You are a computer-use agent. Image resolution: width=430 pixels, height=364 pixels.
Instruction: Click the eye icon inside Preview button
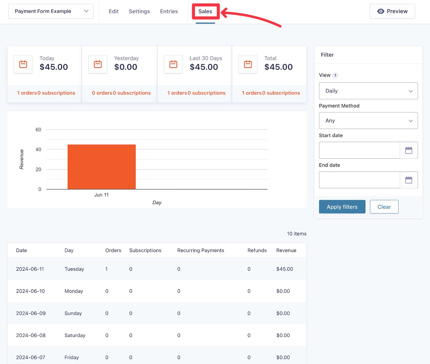(381, 11)
